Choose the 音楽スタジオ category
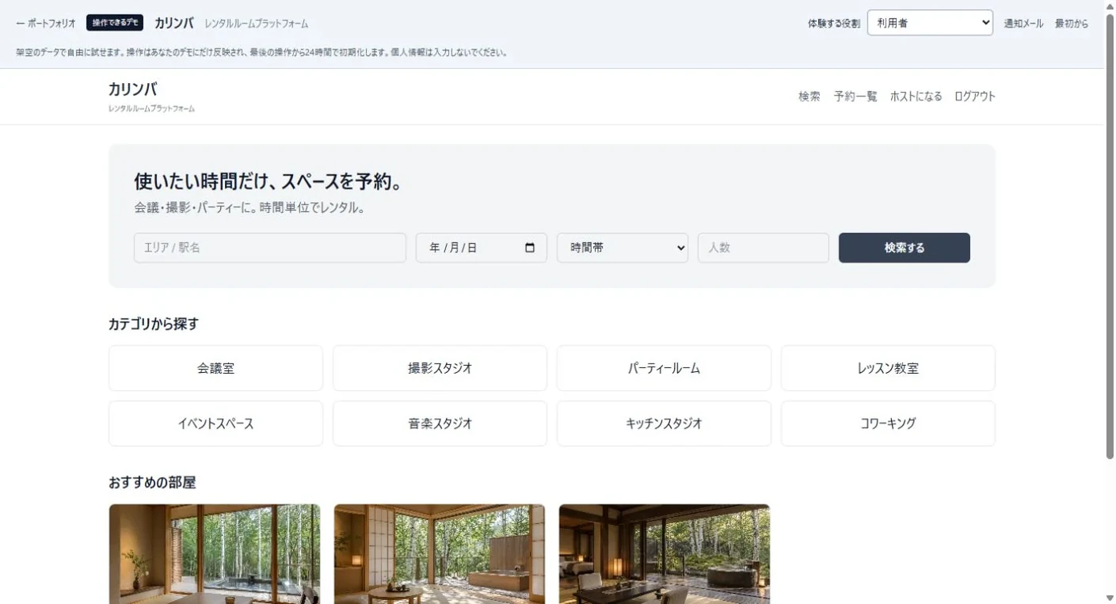 [x=440, y=424]
